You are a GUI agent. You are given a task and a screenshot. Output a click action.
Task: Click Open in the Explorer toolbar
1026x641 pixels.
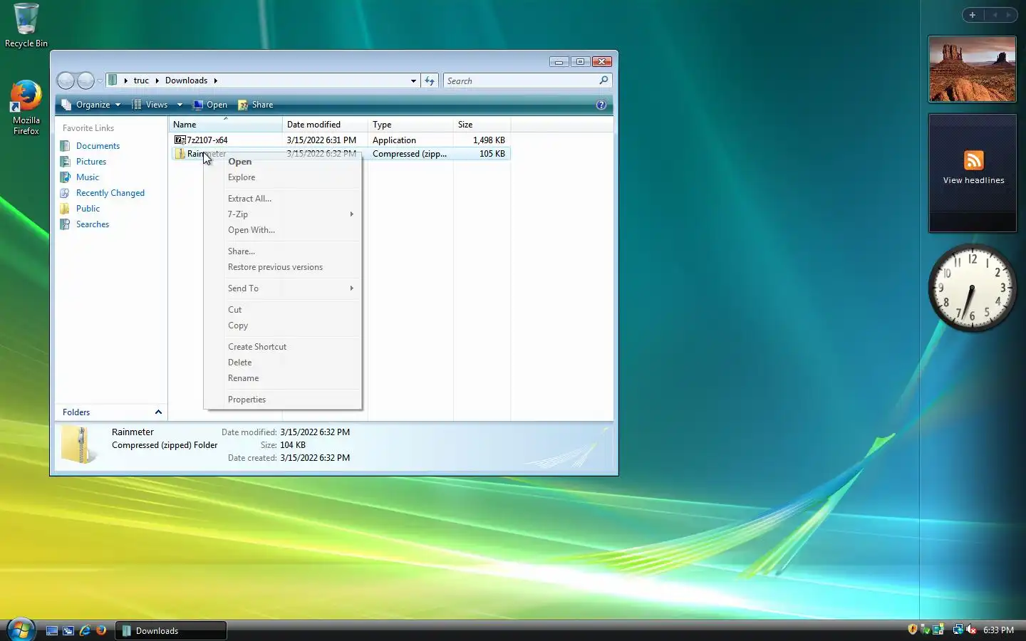[x=210, y=105]
